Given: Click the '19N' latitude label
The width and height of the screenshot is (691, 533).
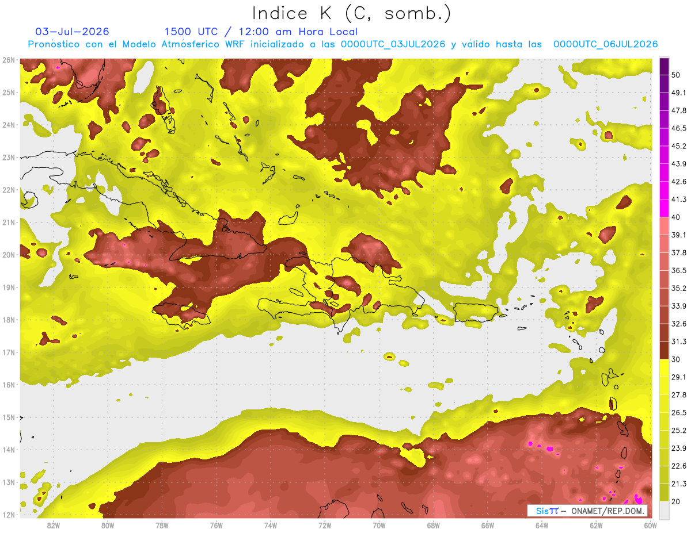Looking at the screenshot, I should 8,287.
